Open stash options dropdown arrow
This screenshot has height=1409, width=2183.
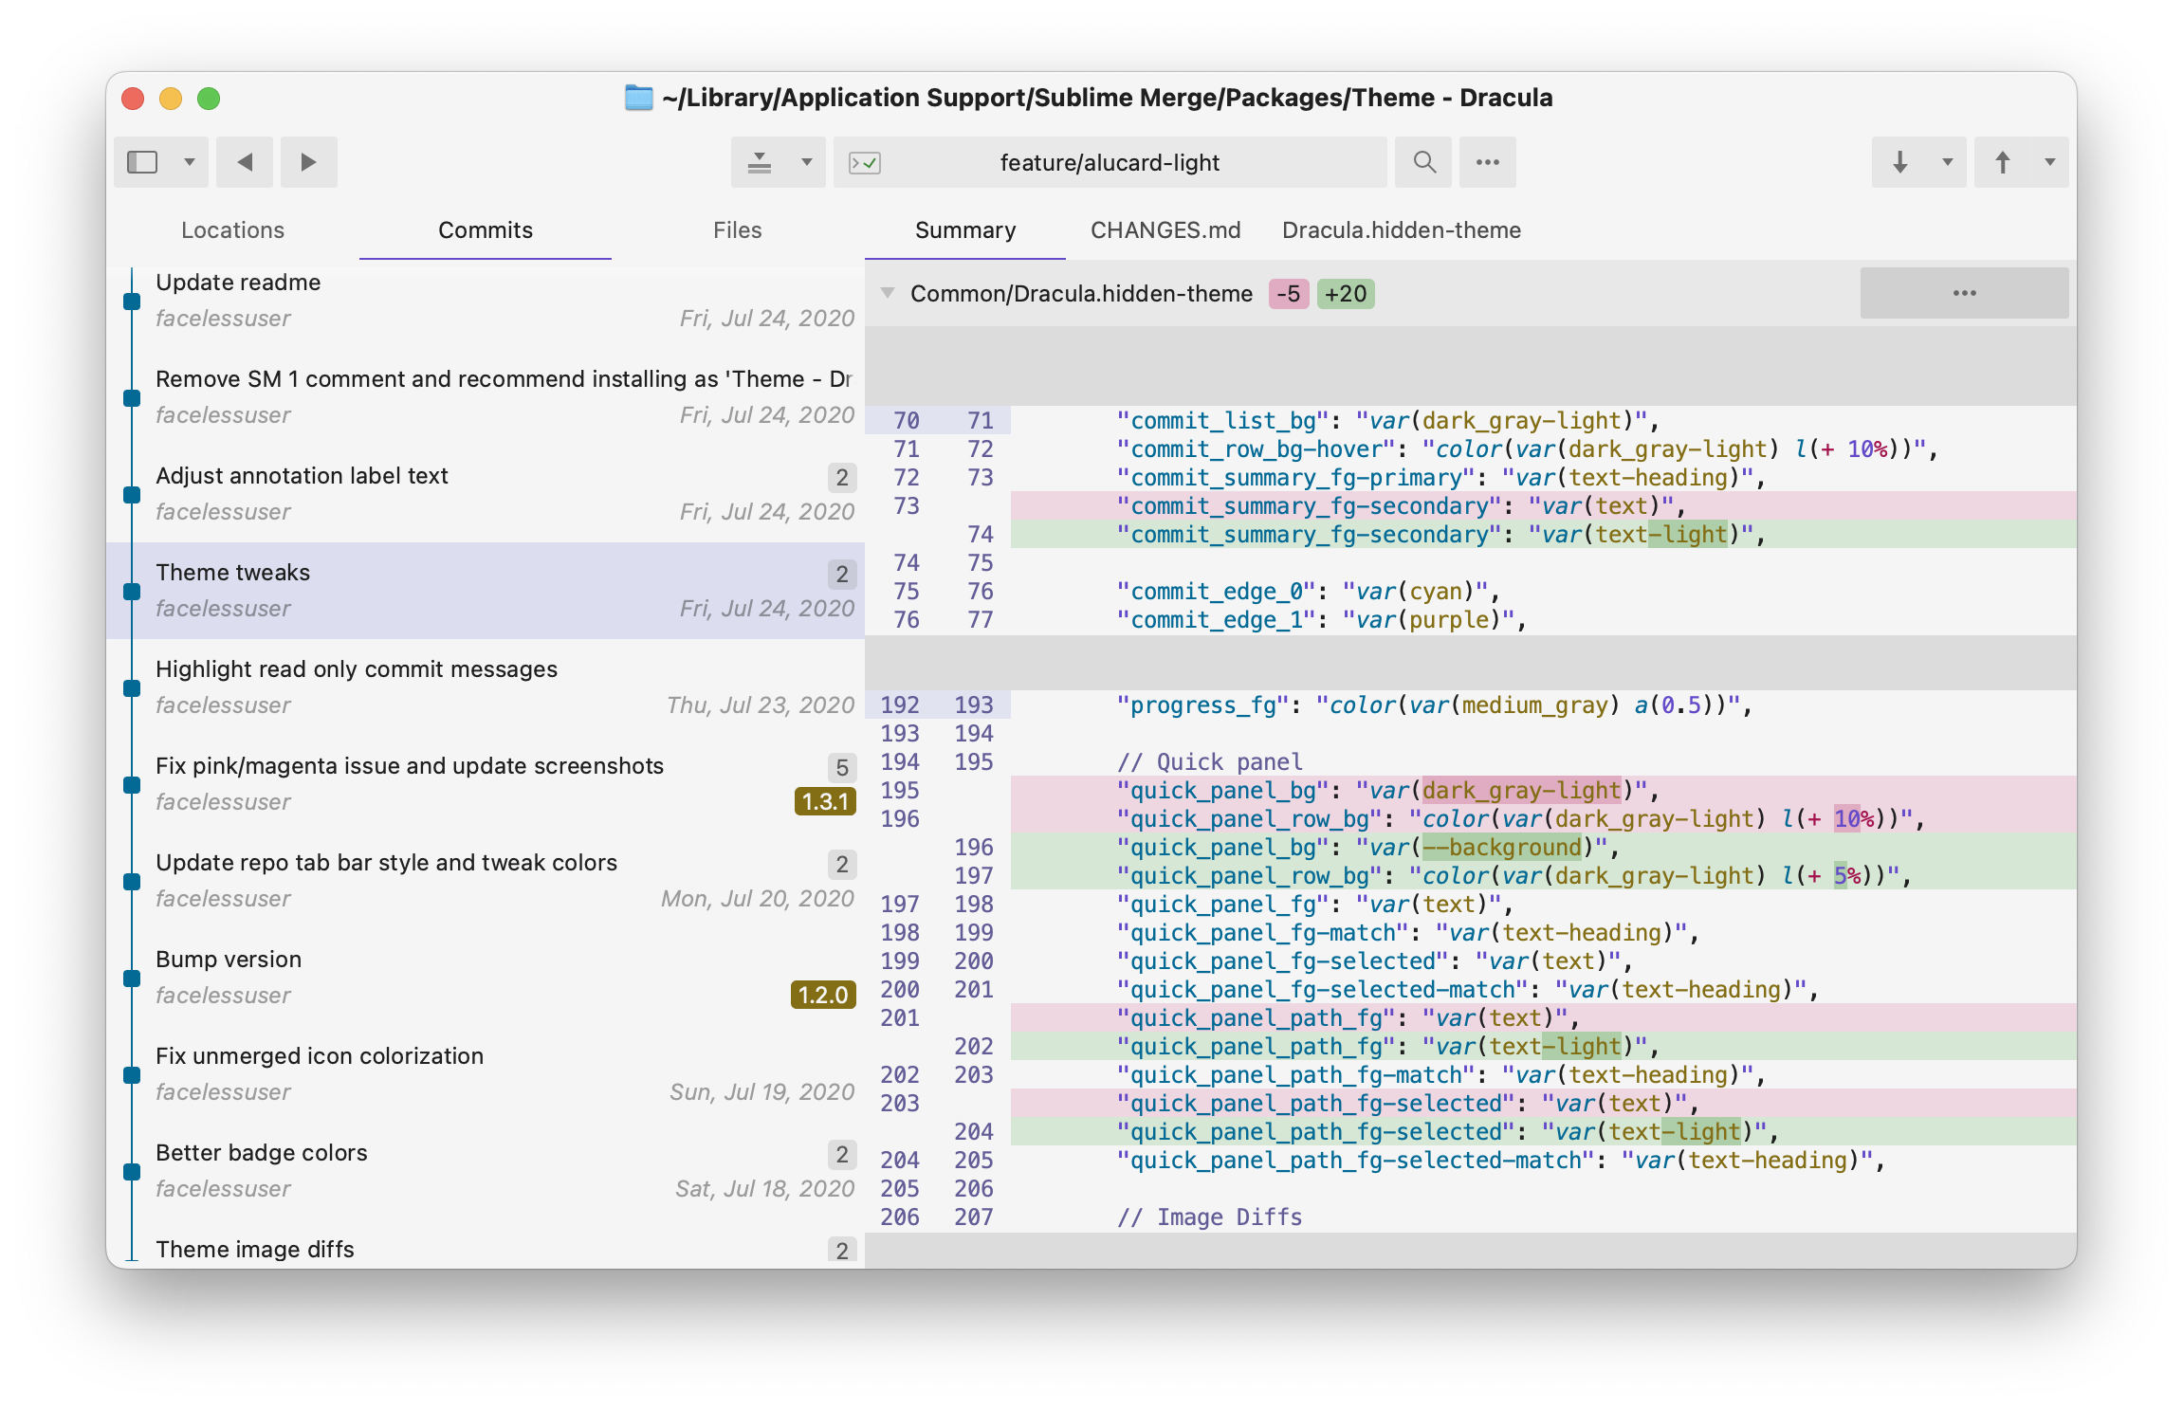807,162
